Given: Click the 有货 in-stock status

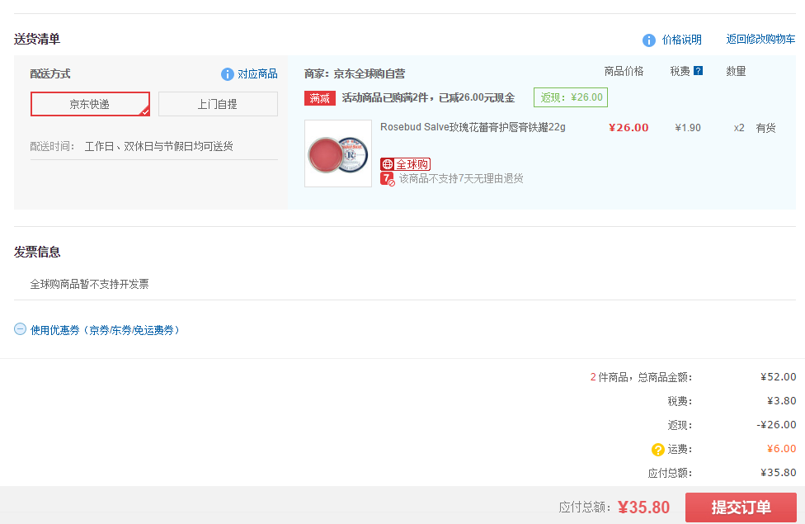Looking at the screenshot, I should tap(765, 128).
